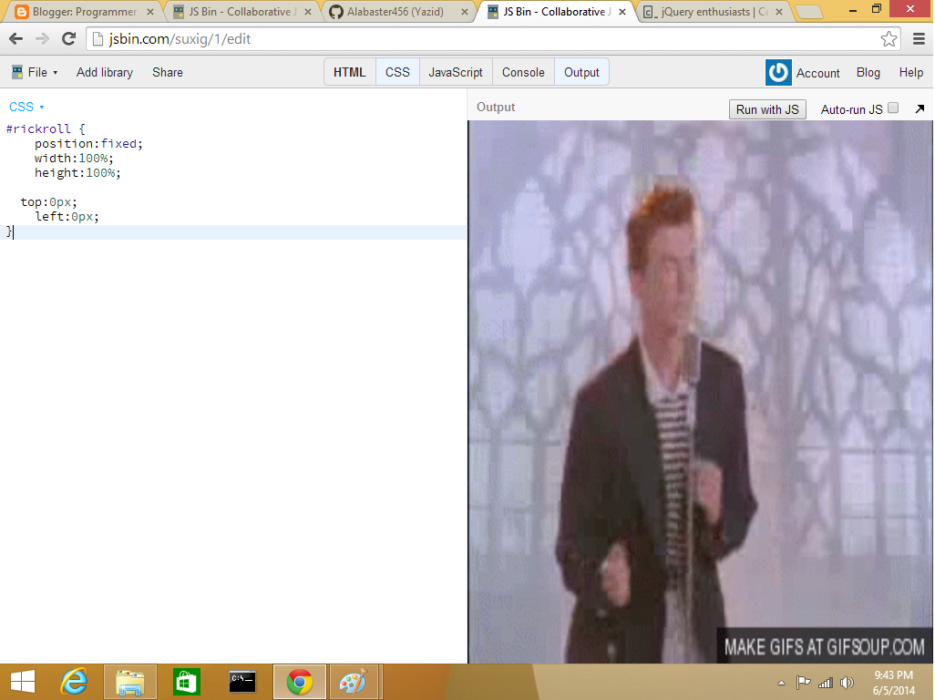Click the #rickroll selector line in the editor
This screenshot has width=935, height=700.
[x=46, y=129]
